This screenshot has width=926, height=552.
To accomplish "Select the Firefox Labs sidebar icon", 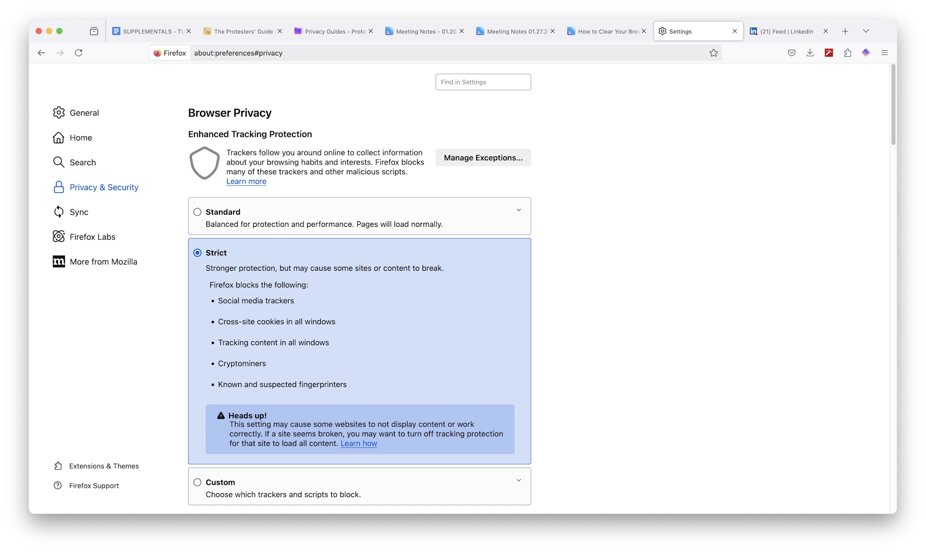I will pos(58,236).
